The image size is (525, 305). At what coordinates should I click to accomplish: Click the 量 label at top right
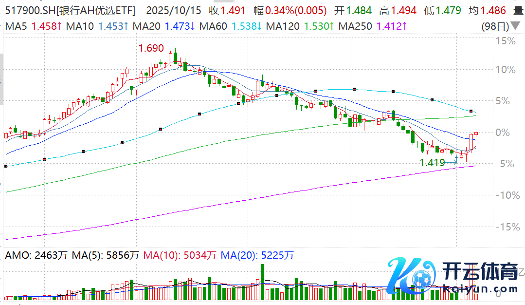518,10
